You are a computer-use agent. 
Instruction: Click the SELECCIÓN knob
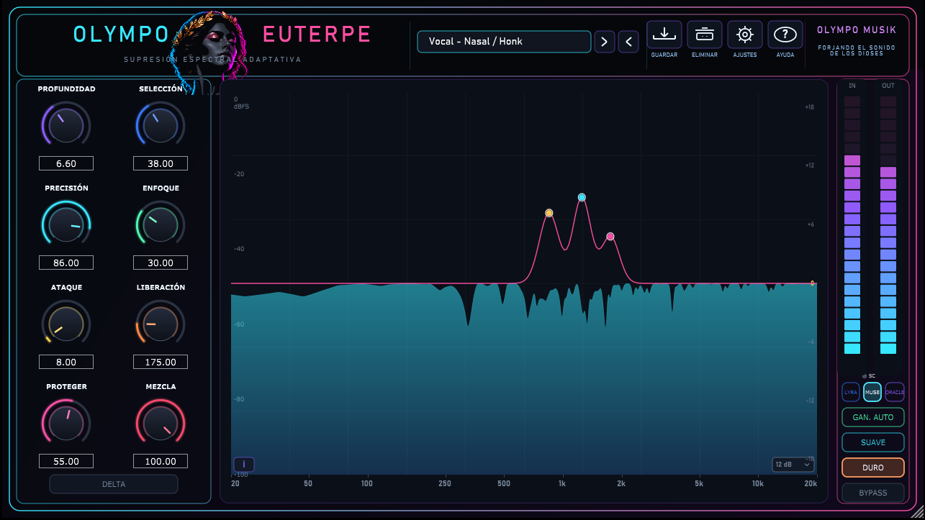click(161, 126)
